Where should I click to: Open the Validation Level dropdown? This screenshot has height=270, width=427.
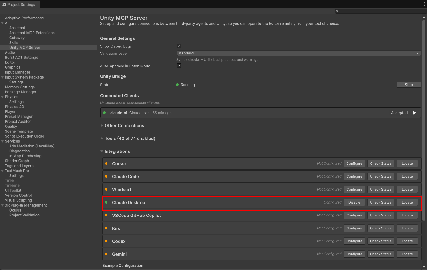coord(299,53)
